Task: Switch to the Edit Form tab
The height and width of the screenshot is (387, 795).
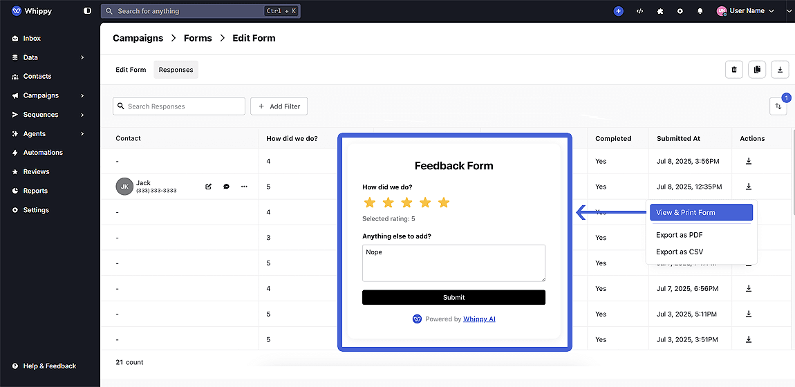Action: (131, 70)
